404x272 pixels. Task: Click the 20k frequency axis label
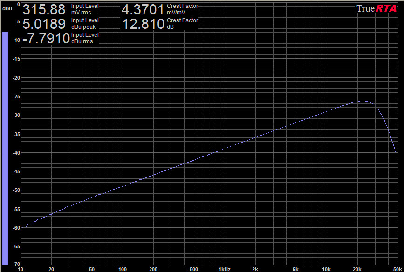pyautogui.click(x=357, y=269)
